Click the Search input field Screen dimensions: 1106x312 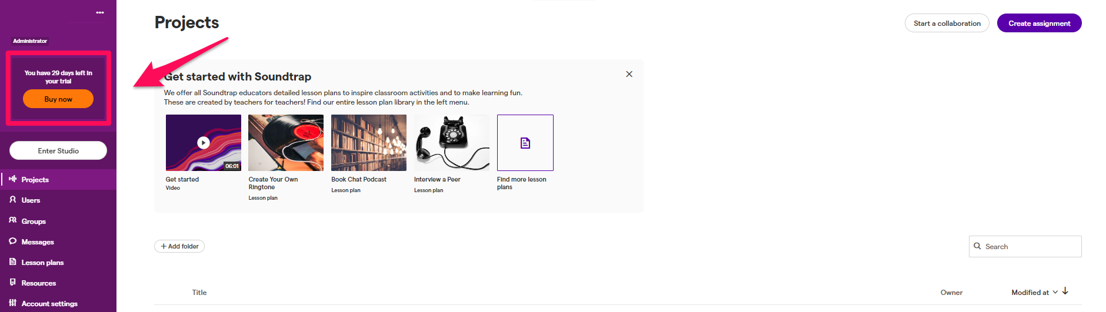click(1025, 246)
